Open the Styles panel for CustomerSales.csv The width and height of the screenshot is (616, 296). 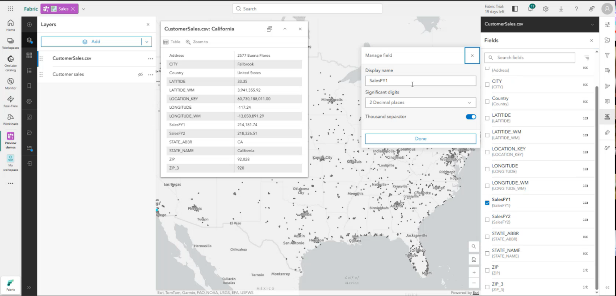[607, 40]
